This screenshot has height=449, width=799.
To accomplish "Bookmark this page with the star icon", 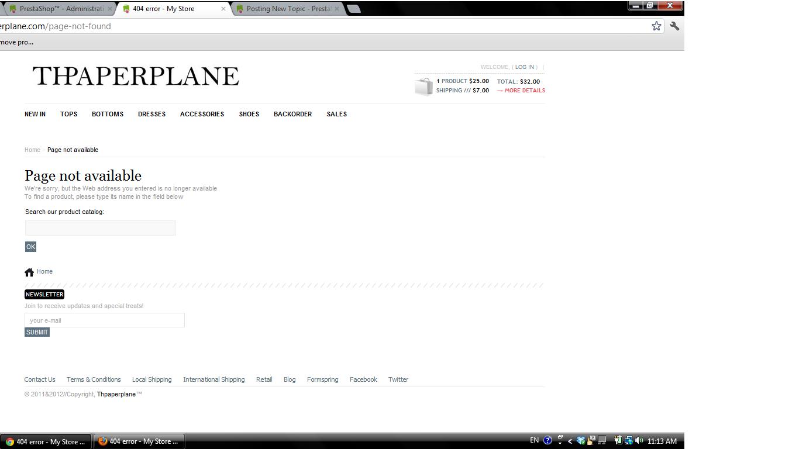I will pos(656,26).
